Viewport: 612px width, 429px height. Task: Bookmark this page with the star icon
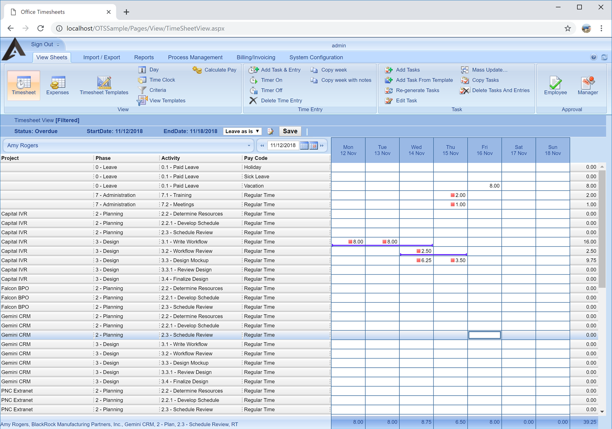pos(567,28)
